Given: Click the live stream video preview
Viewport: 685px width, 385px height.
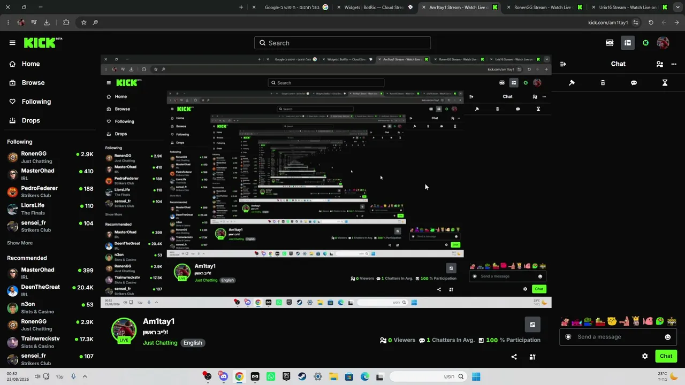Looking at the screenshot, I should coord(326,181).
